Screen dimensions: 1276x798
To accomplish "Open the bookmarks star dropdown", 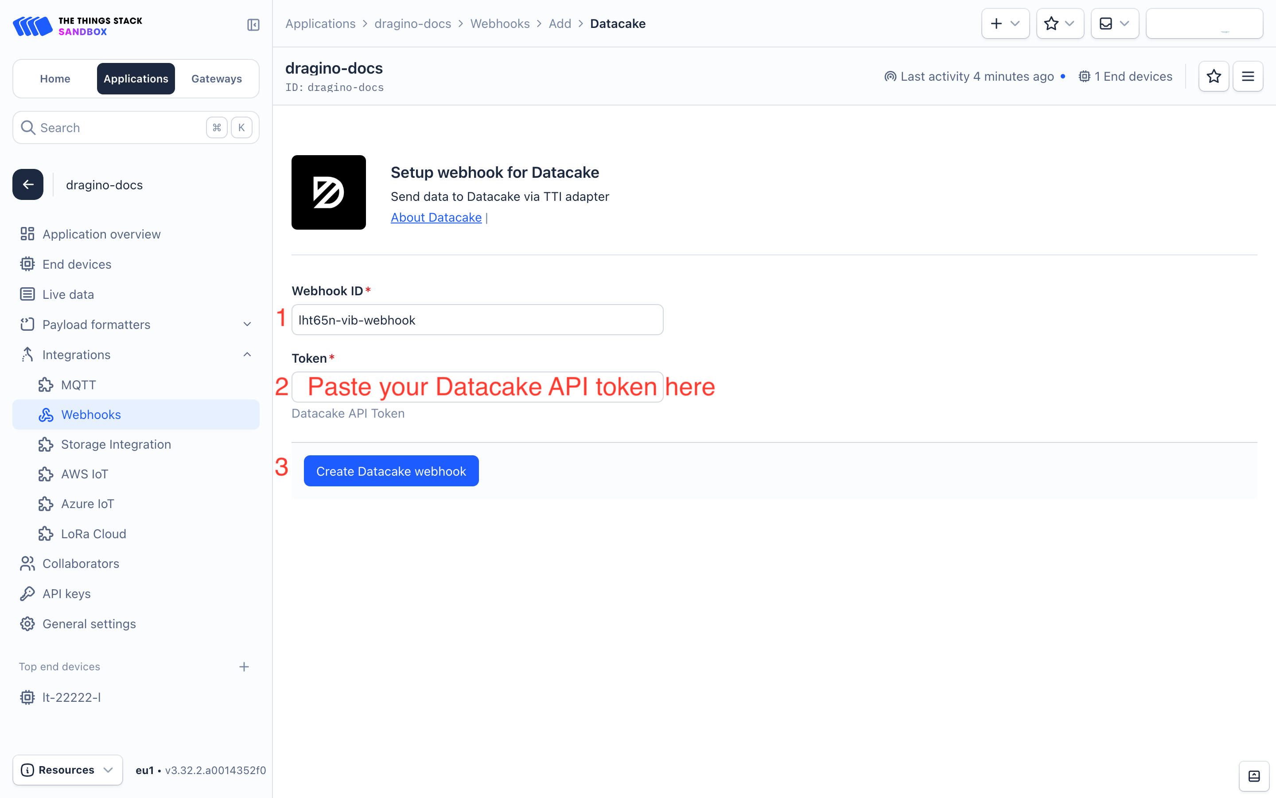I will click(x=1060, y=24).
